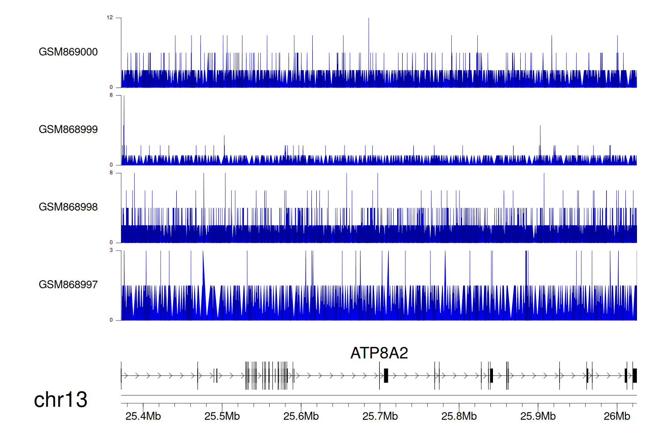Choose the 25.8Mb position label
Viewport: 671px width, 438px height.
pos(459,416)
